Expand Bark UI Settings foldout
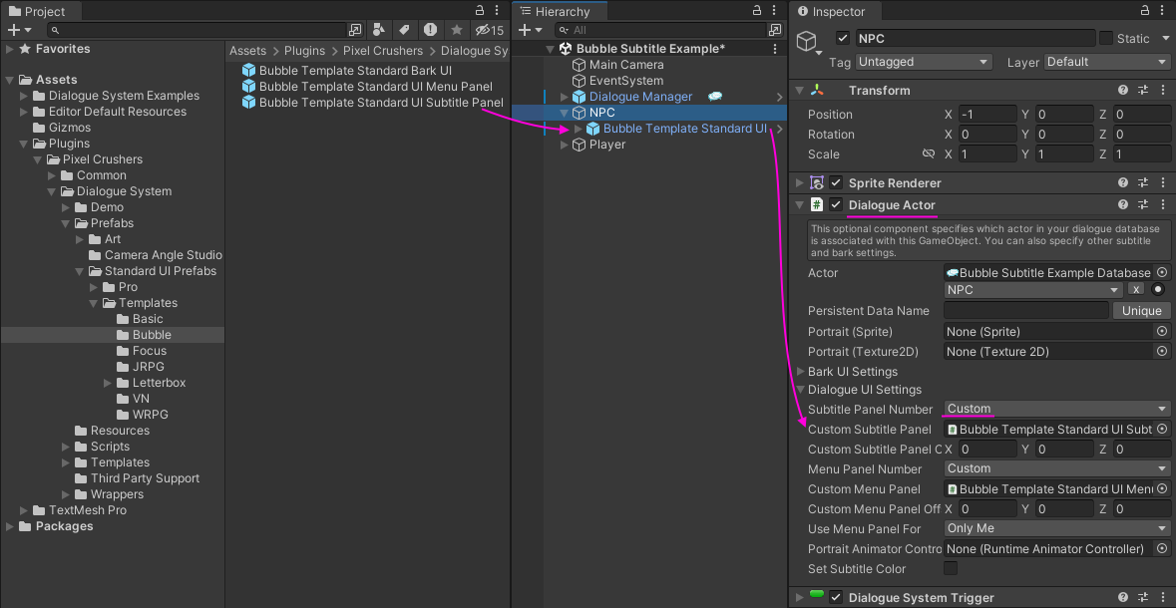Image resolution: width=1176 pixels, height=608 pixels. (x=801, y=372)
